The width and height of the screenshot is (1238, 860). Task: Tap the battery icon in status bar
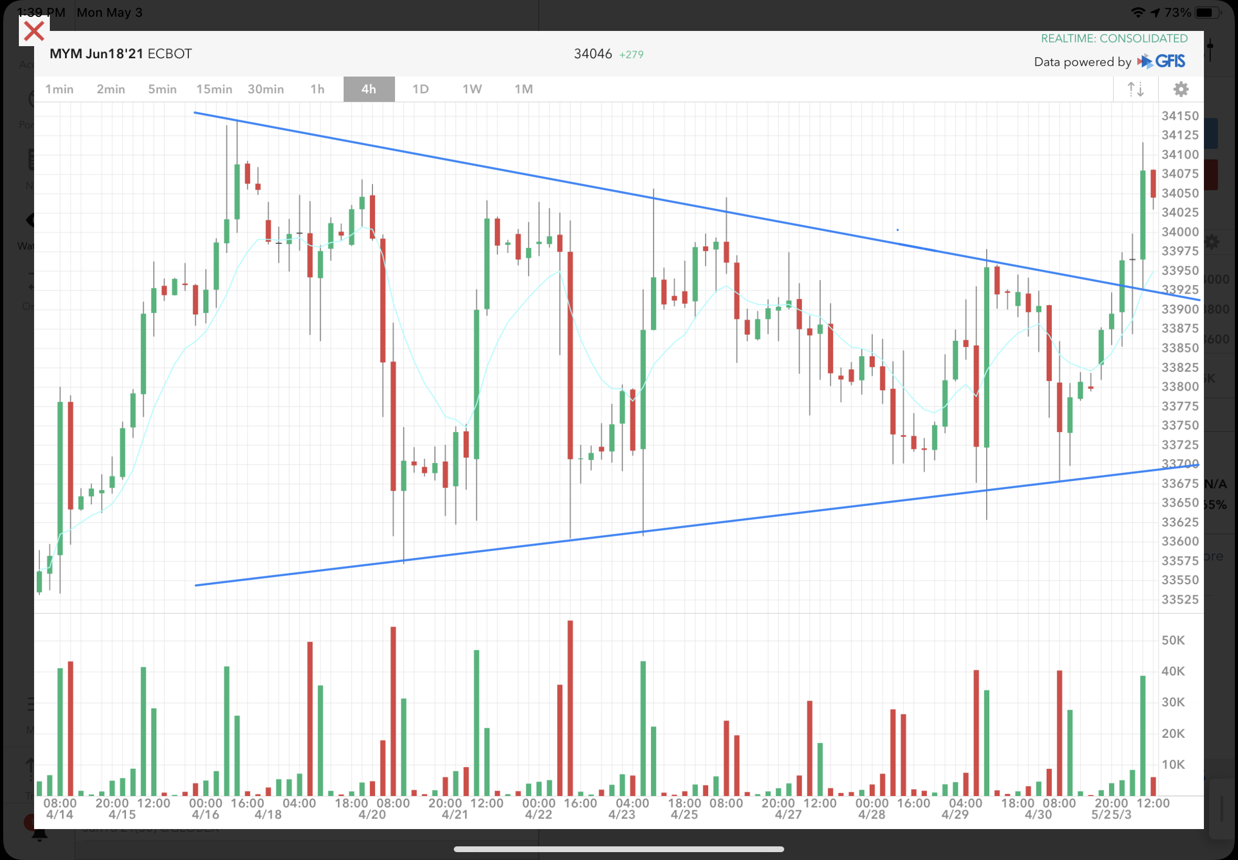click(x=1207, y=13)
